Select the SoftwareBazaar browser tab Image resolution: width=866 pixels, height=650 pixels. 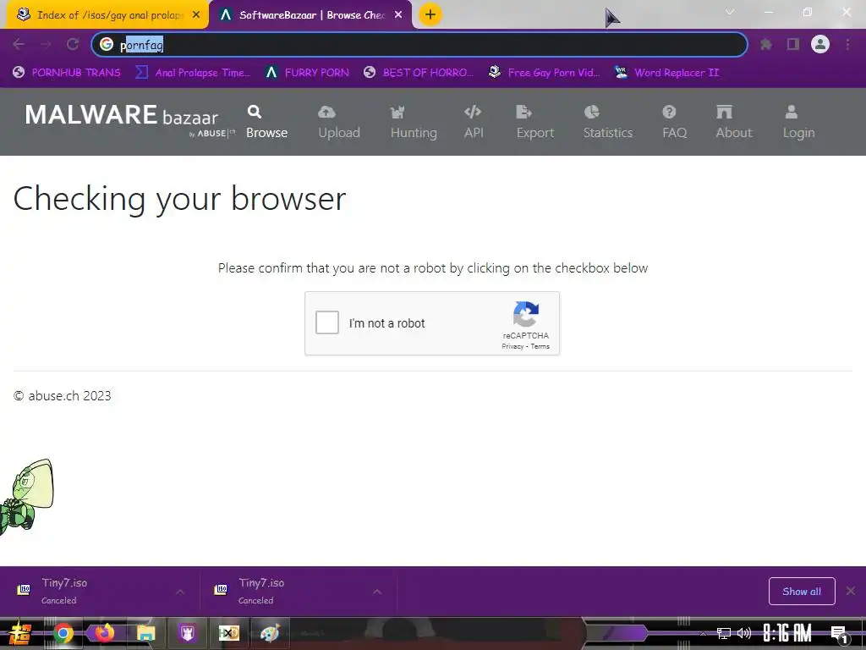(x=310, y=15)
